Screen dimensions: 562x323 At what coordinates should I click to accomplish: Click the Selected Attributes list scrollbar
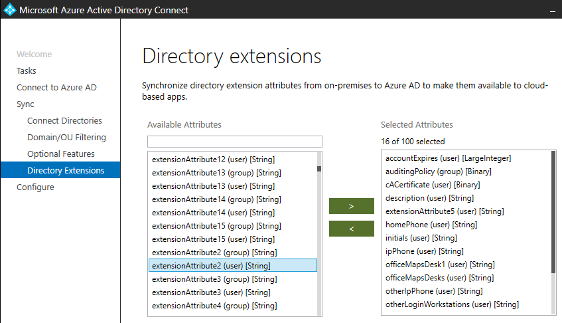pyautogui.click(x=553, y=212)
